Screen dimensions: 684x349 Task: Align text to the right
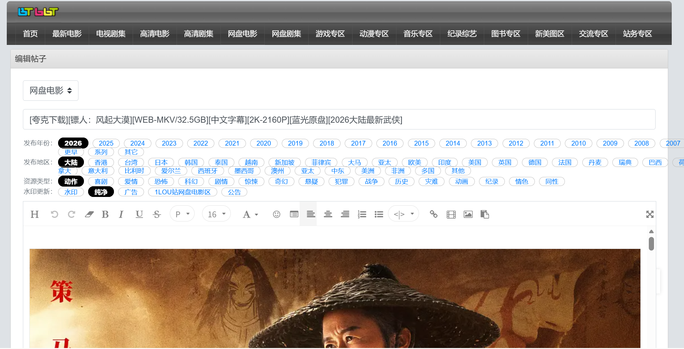tap(345, 214)
